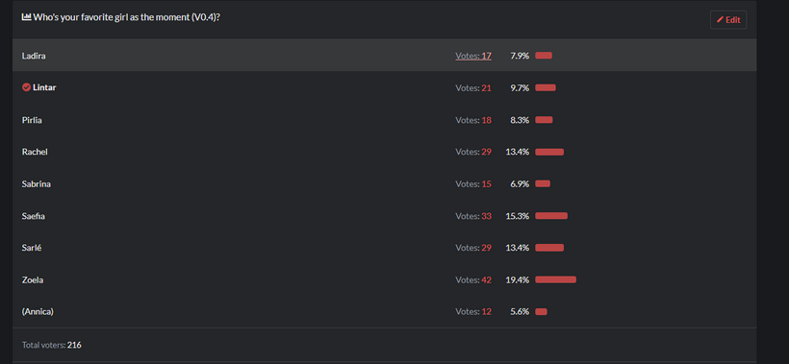Open Sabrina's Votes: 15 link
Viewport: 789px width, 364px height.
473,183
